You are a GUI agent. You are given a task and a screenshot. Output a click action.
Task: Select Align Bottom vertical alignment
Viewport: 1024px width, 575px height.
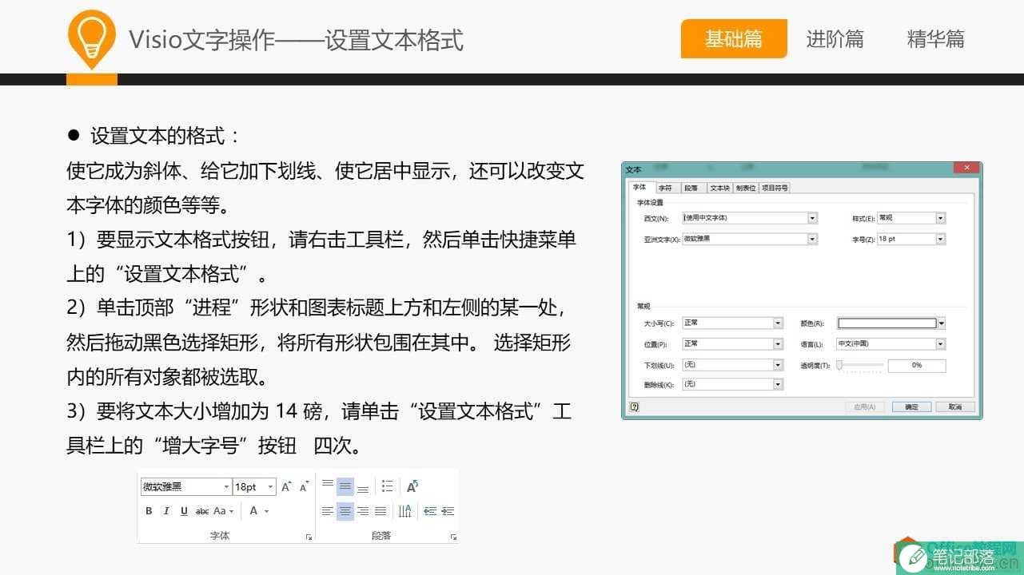[x=363, y=489]
